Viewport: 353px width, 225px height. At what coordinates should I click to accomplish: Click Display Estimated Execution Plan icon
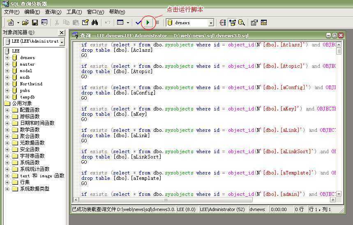click(x=223, y=23)
